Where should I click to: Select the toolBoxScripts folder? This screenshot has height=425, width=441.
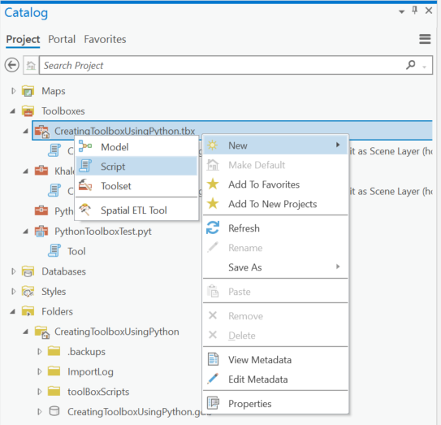[x=98, y=392]
